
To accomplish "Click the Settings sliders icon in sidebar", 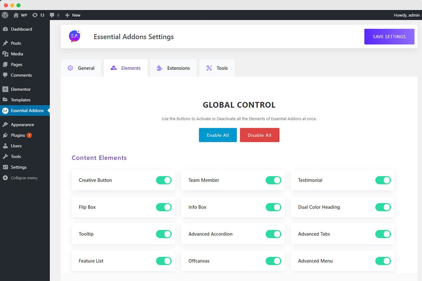I will point(5,167).
